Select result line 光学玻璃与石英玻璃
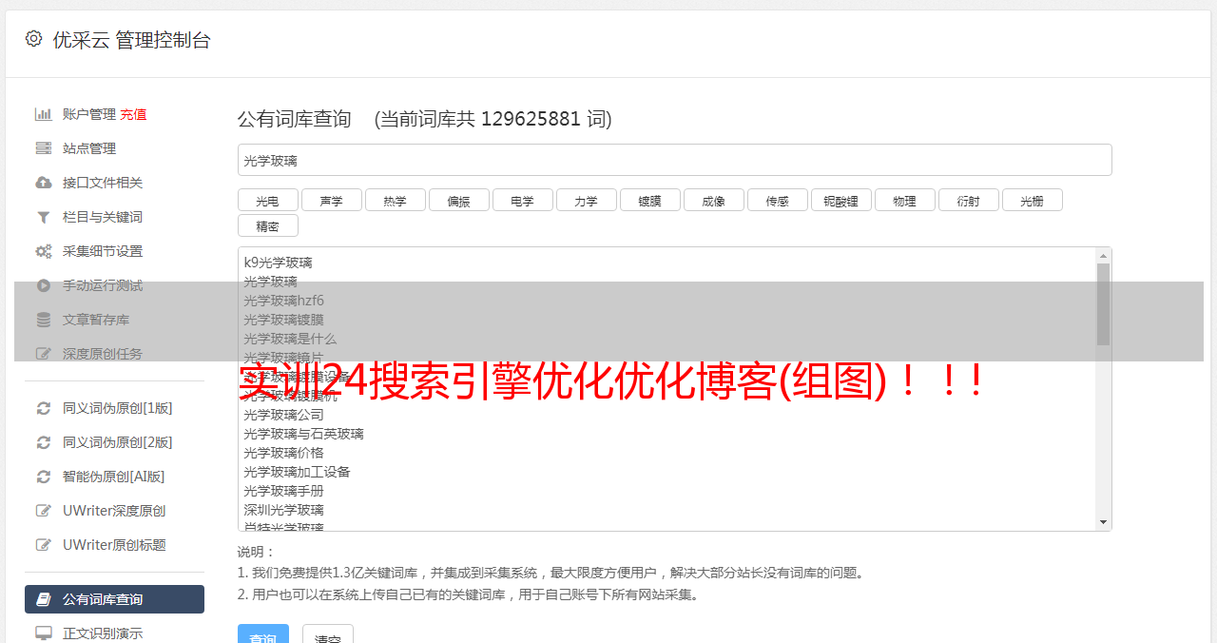 [x=303, y=434]
